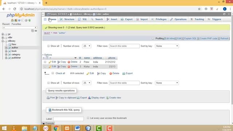Image resolution: width=233 pixels, height=131 pixels.
Task: Open XAMPP from the taskbar
Action: pos(67,128)
